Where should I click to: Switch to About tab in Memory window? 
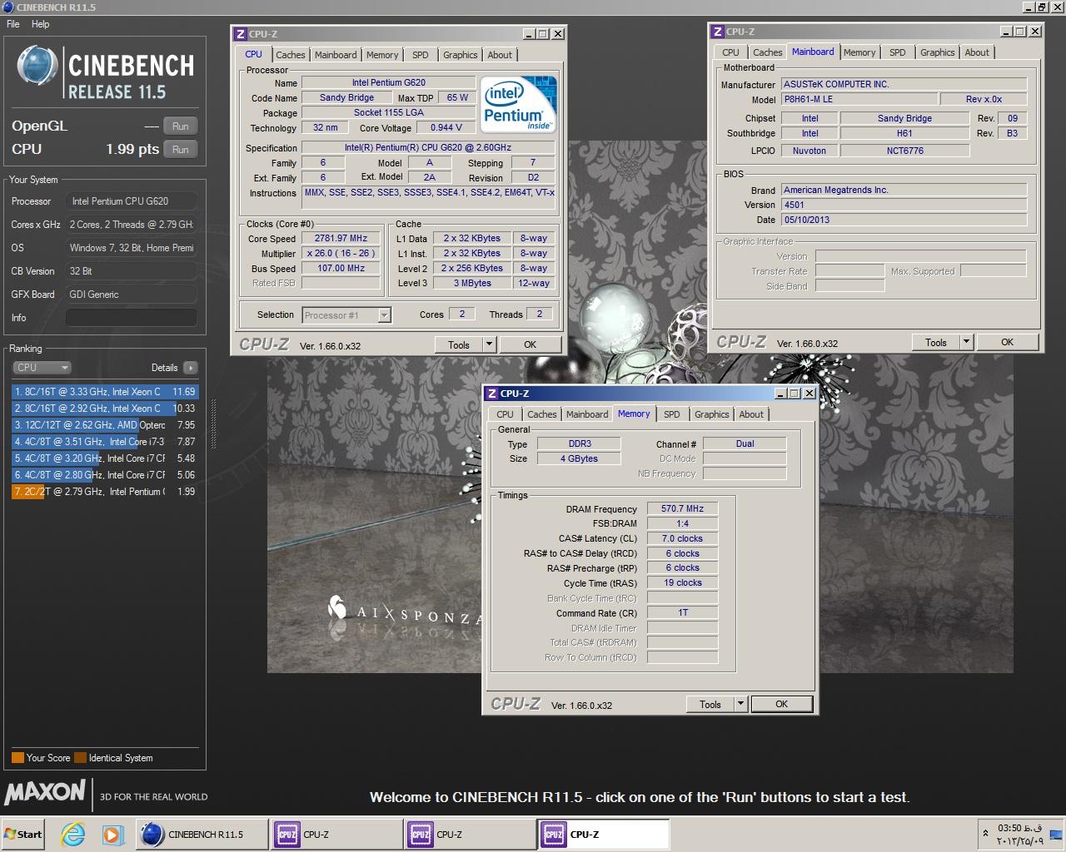click(x=751, y=414)
